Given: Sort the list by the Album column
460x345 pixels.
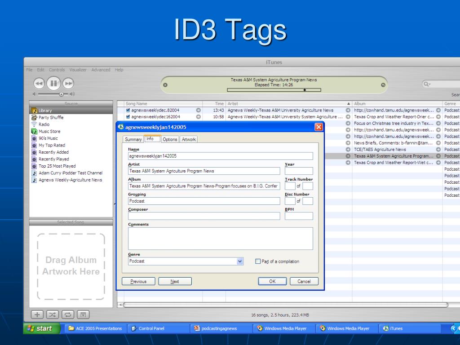Looking at the screenshot, I should [397, 104].
